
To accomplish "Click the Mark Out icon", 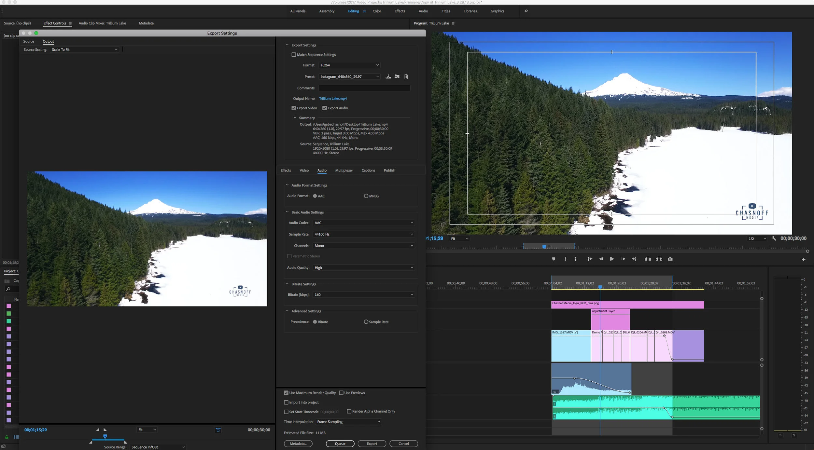I will click(576, 259).
